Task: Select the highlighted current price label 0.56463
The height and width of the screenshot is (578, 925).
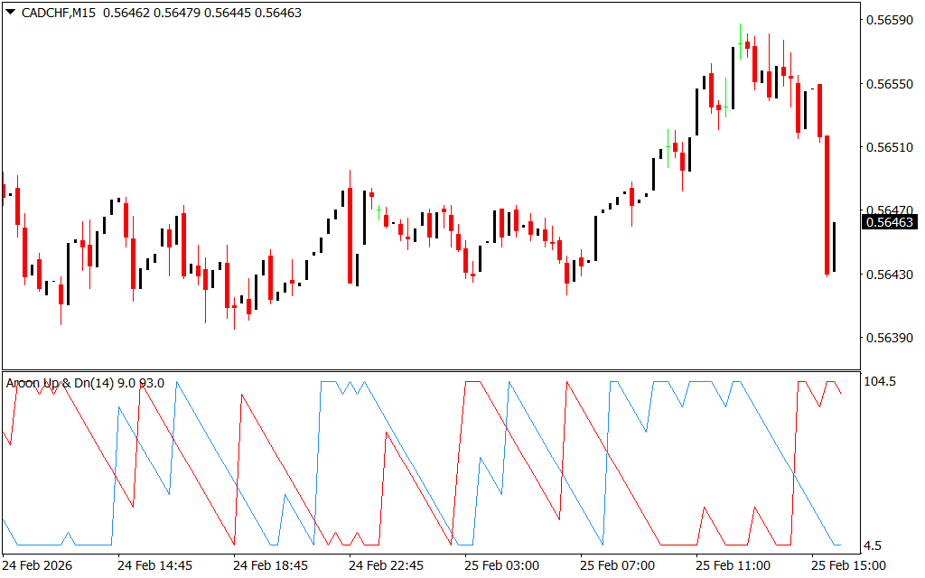Action: tap(890, 221)
